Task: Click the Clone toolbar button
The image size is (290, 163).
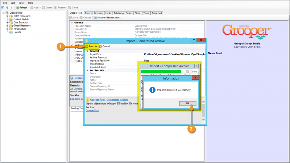Action: (73, 8)
